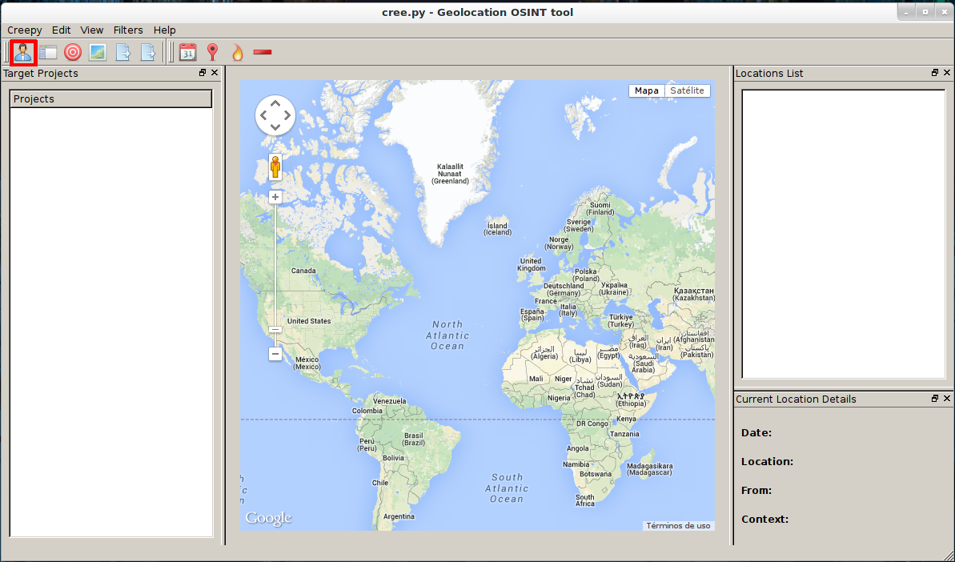The width and height of the screenshot is (955, 562).
Task: Select the Mapa map type
Action: 647,90
